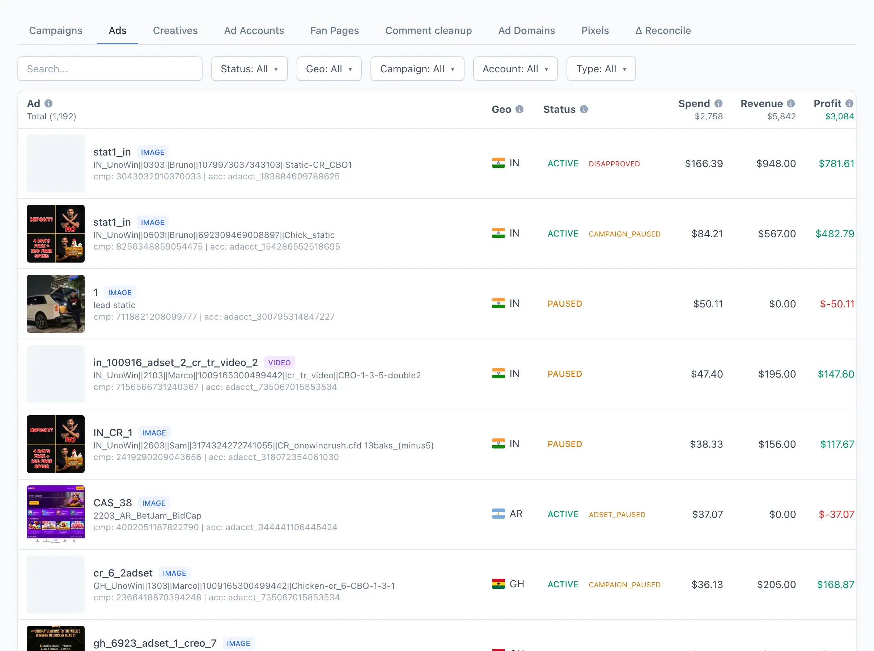Click the Search input field
The image size is (874, 651).
coord(110,69)
